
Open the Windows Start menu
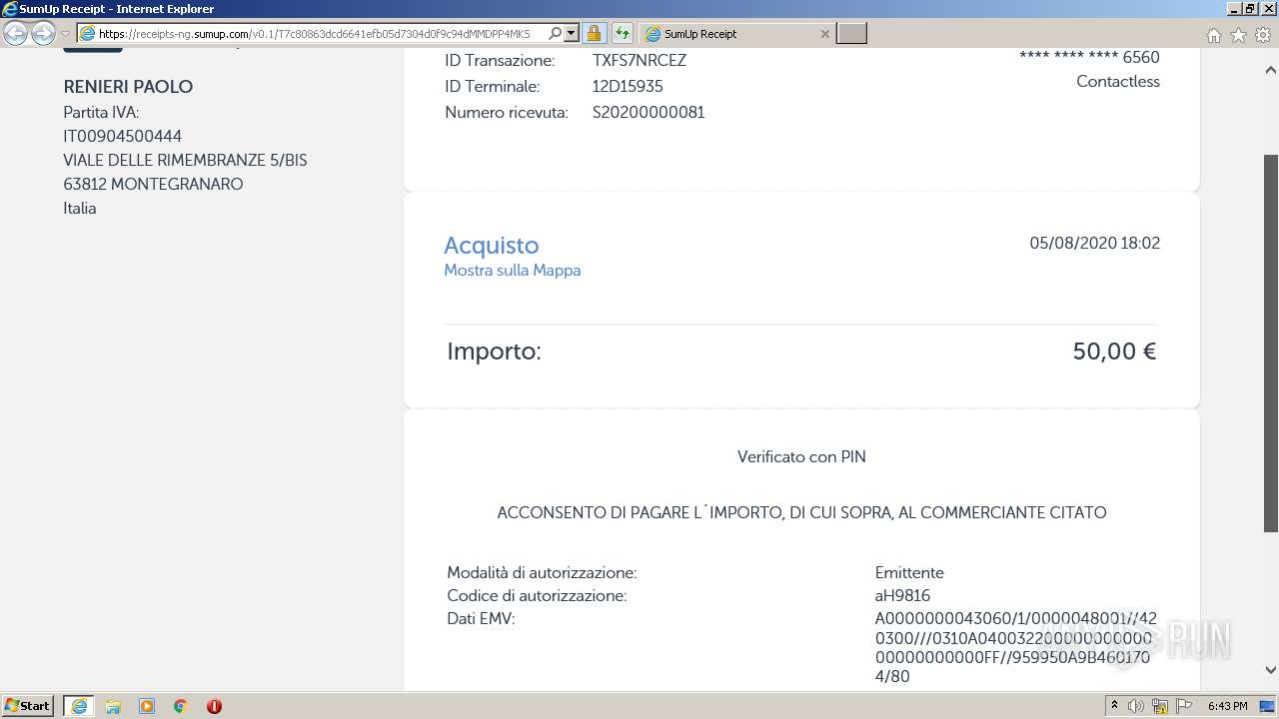point(28,706)
